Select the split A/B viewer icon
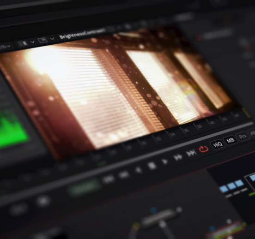This screenshot has width=255, height=239. [x=23, y=43]
